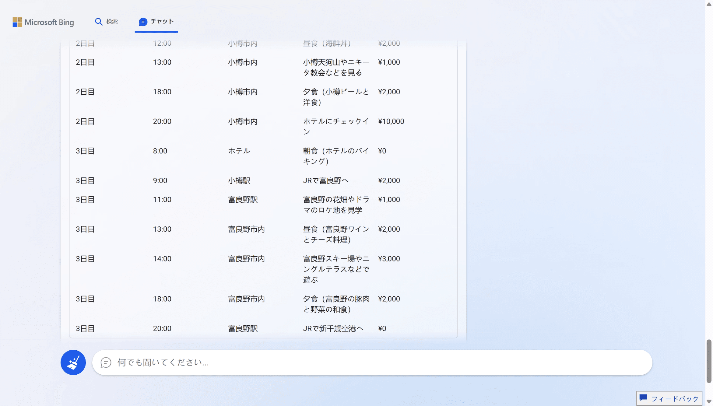Click the 3日目 cell in the 9:00 row

click(x=85, y=180)
